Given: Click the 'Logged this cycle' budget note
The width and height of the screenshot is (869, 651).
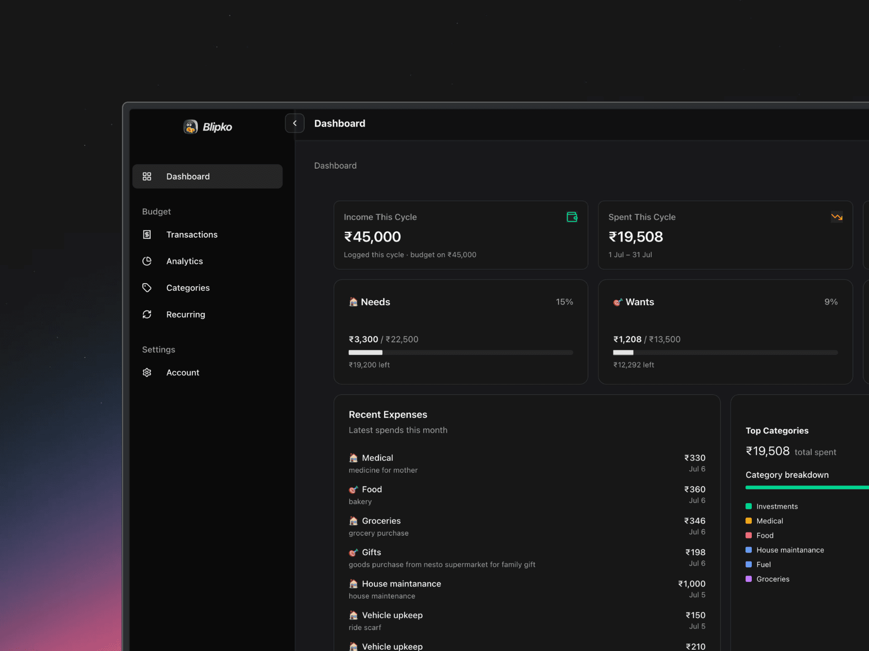Looking at the screenshot, I should [x=410, y=255].
